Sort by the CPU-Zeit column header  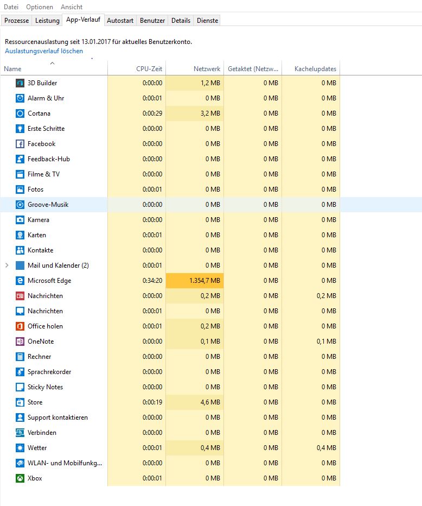(137, 68)
